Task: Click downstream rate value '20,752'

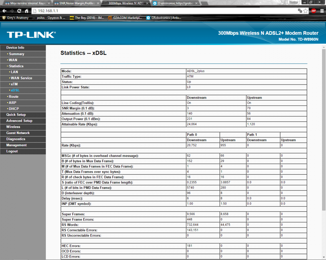Action: pos(192,145)
